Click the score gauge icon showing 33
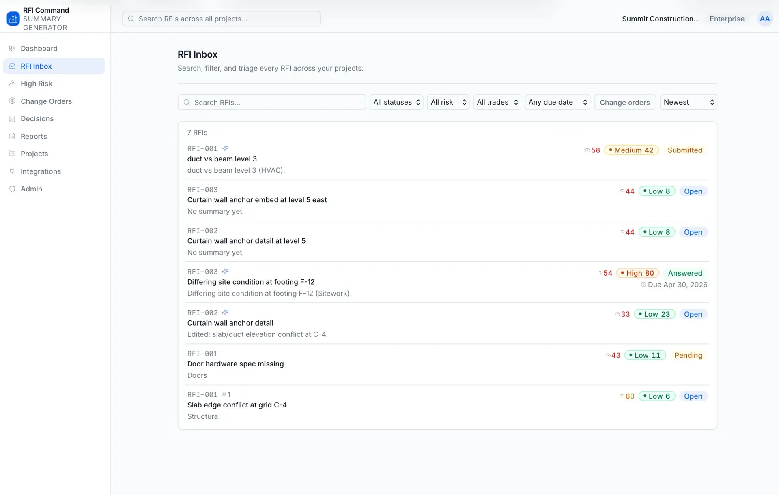 618,314
